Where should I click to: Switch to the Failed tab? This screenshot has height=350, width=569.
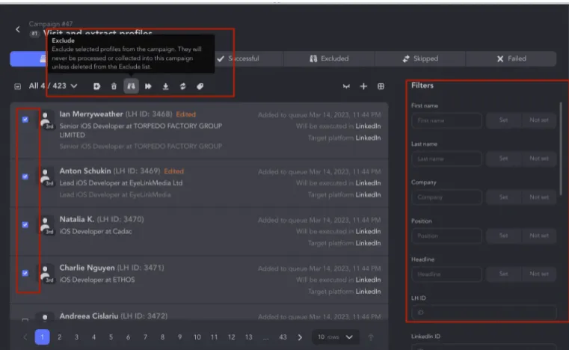tap(511, 58)
